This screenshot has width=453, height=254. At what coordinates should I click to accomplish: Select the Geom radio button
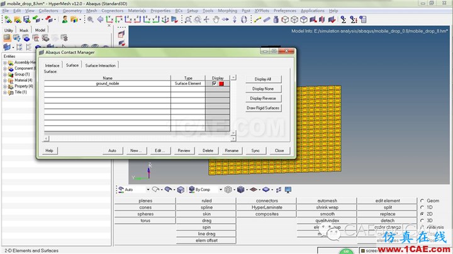pyautogui.click(x=422, y=201)
